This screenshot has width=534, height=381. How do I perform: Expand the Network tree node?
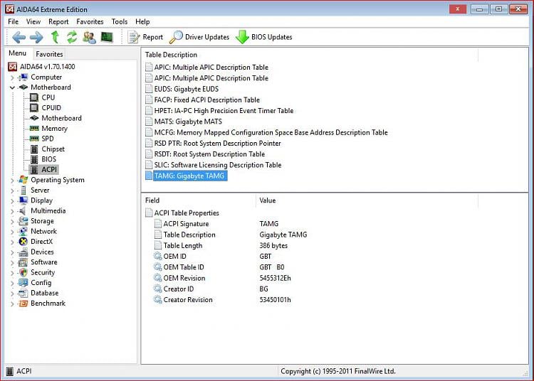(x=12, y=232)
